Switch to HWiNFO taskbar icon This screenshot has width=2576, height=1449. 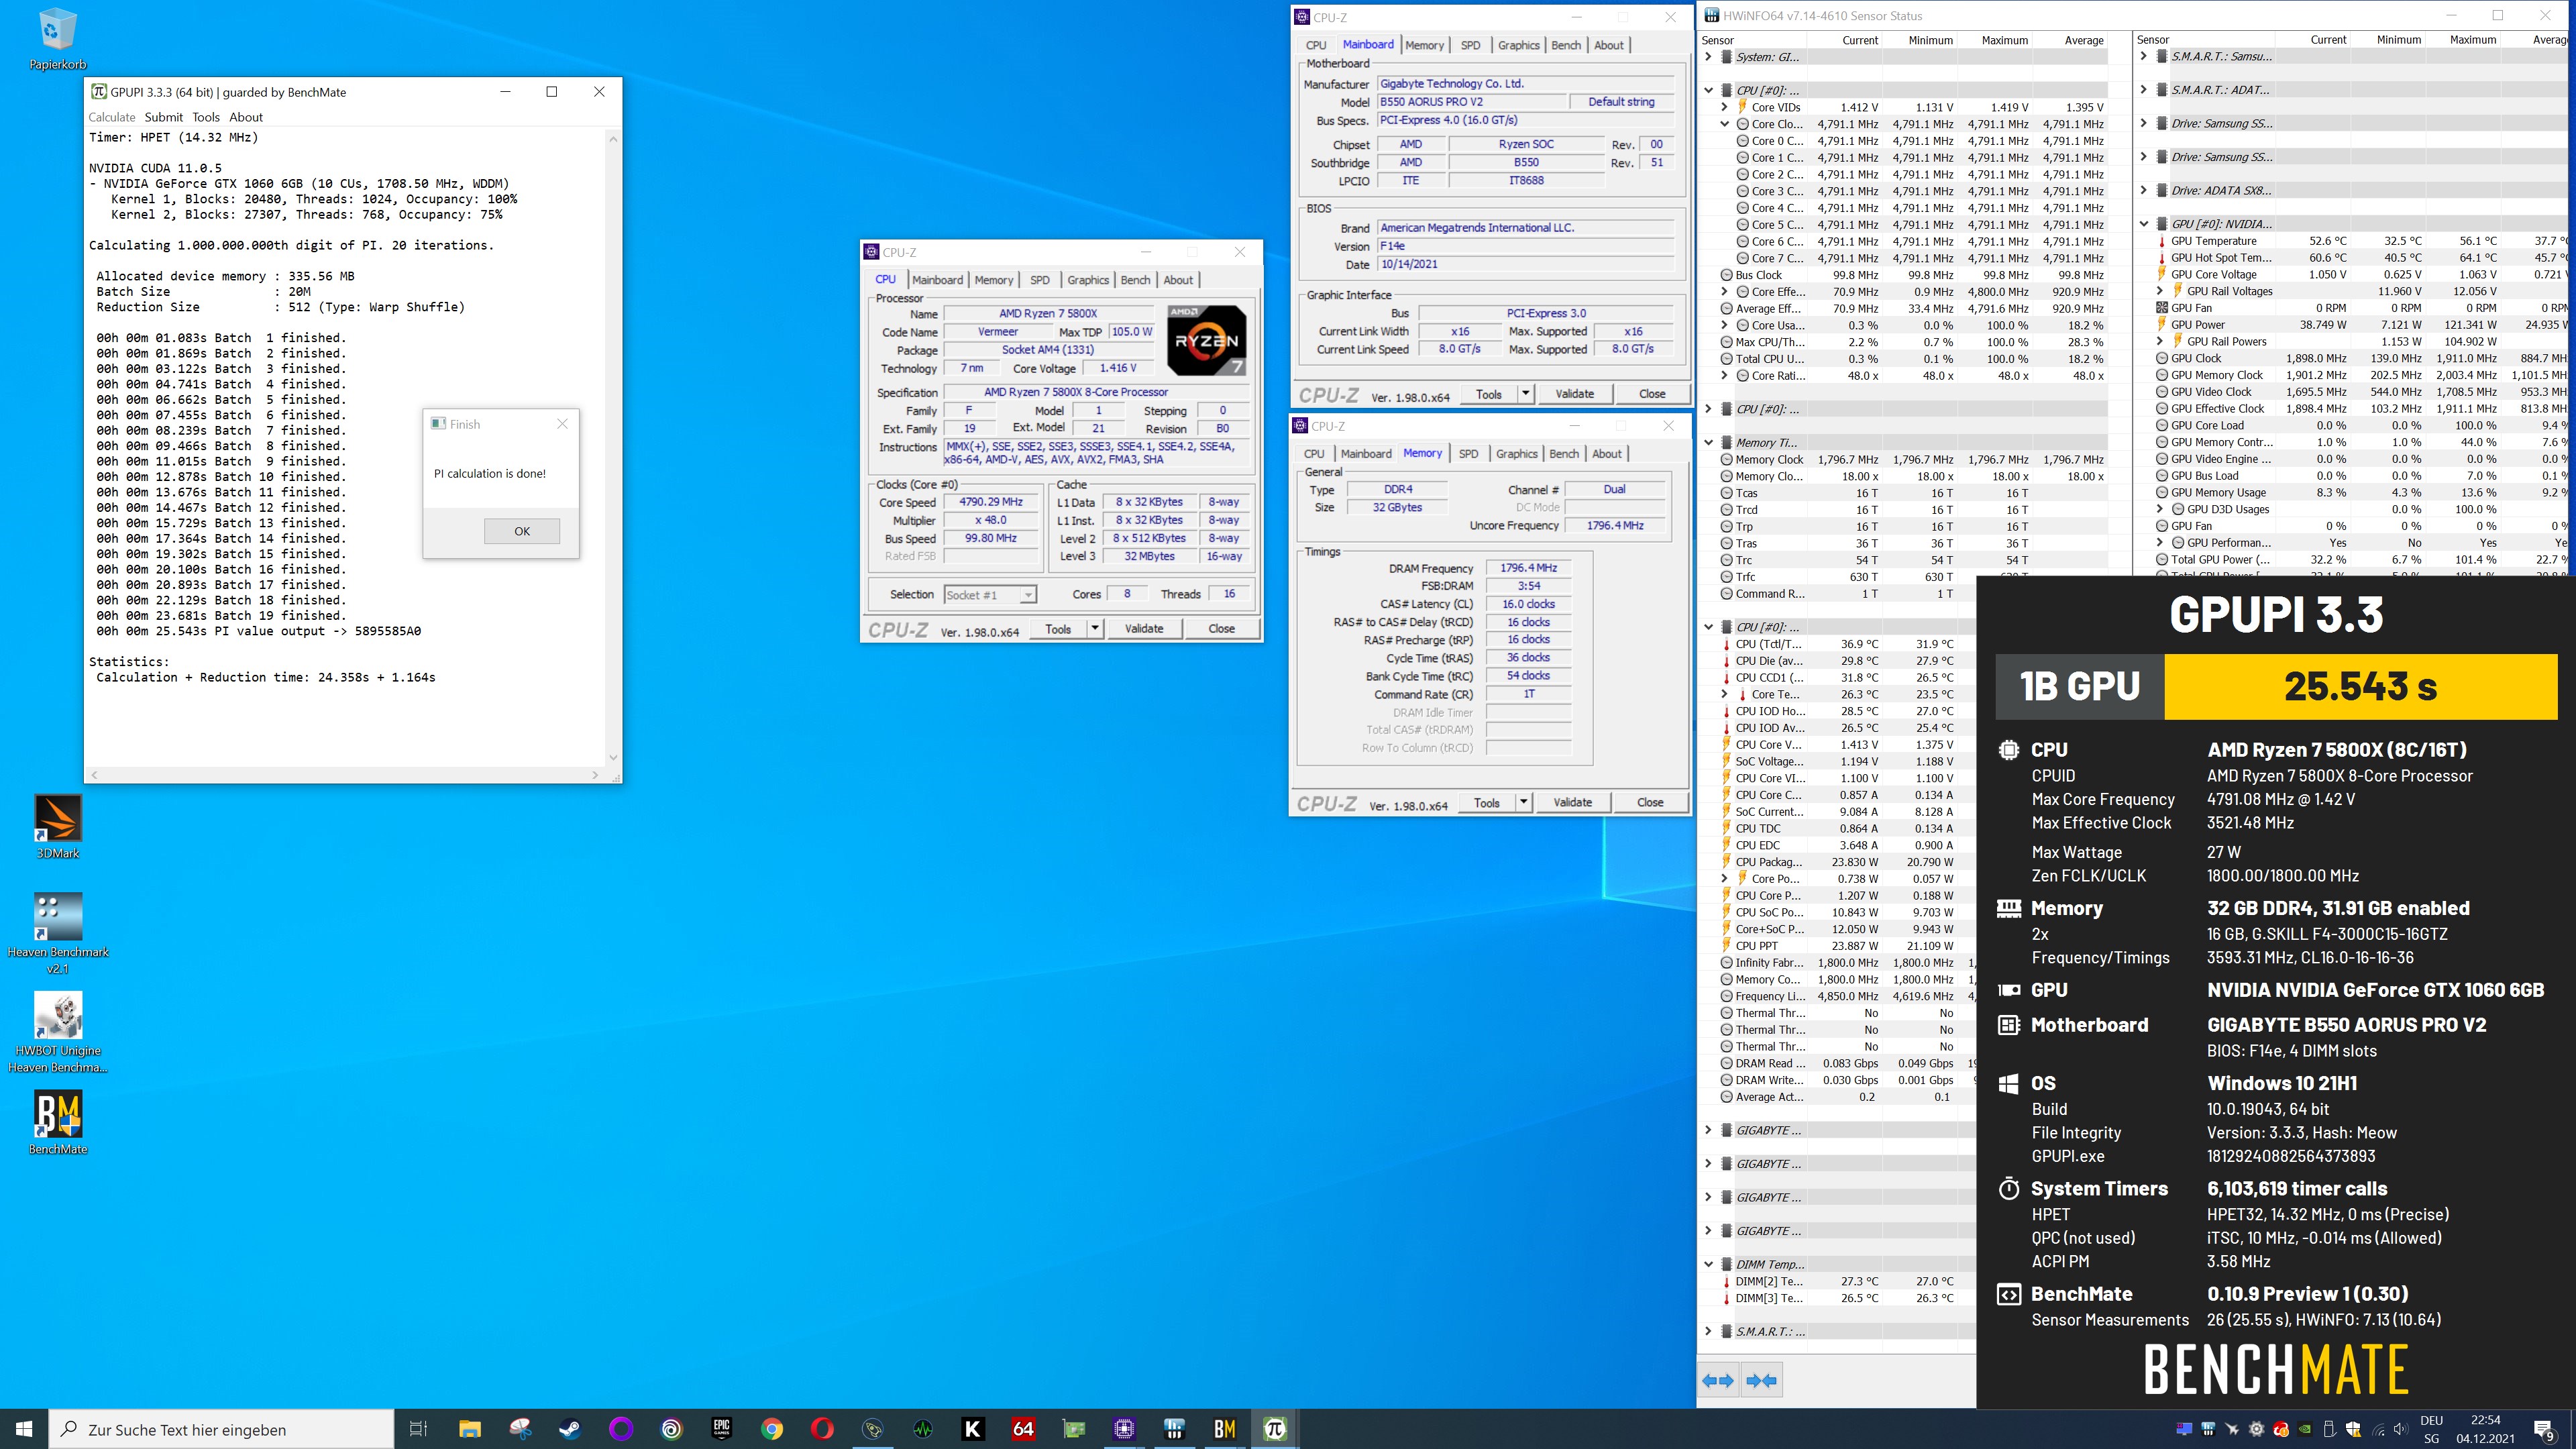point(1174,1429)
